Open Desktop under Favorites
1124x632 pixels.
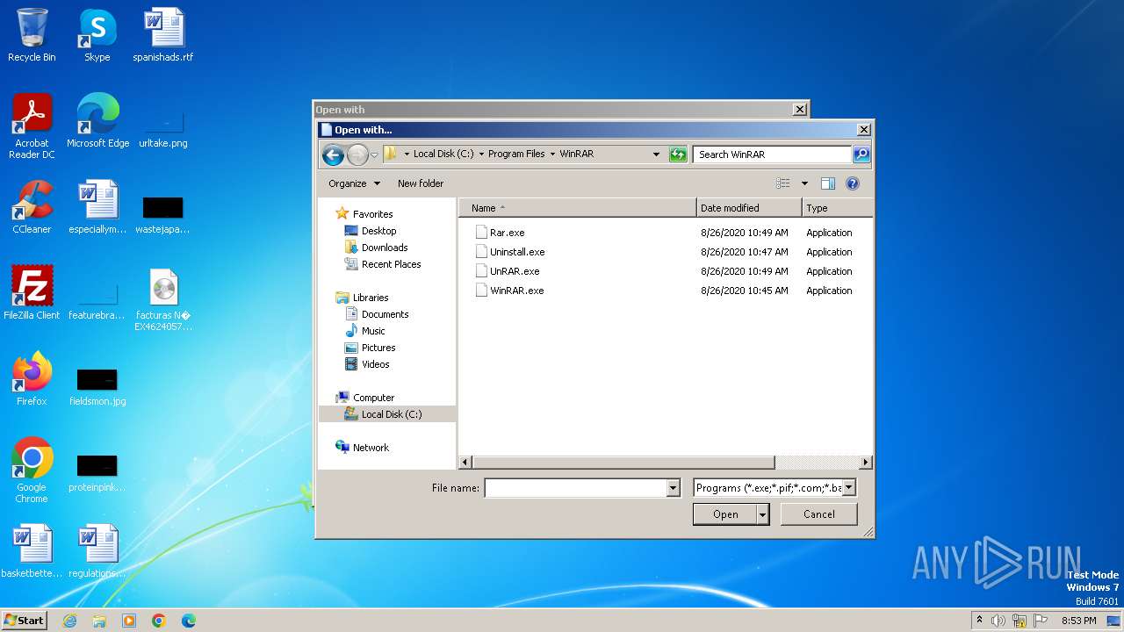378,231
